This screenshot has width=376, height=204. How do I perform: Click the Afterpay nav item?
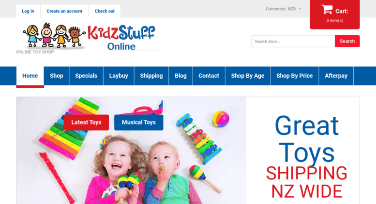coord(336,76)
